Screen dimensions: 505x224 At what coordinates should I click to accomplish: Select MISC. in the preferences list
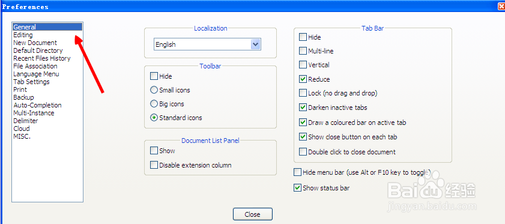[x=22, y=136]
